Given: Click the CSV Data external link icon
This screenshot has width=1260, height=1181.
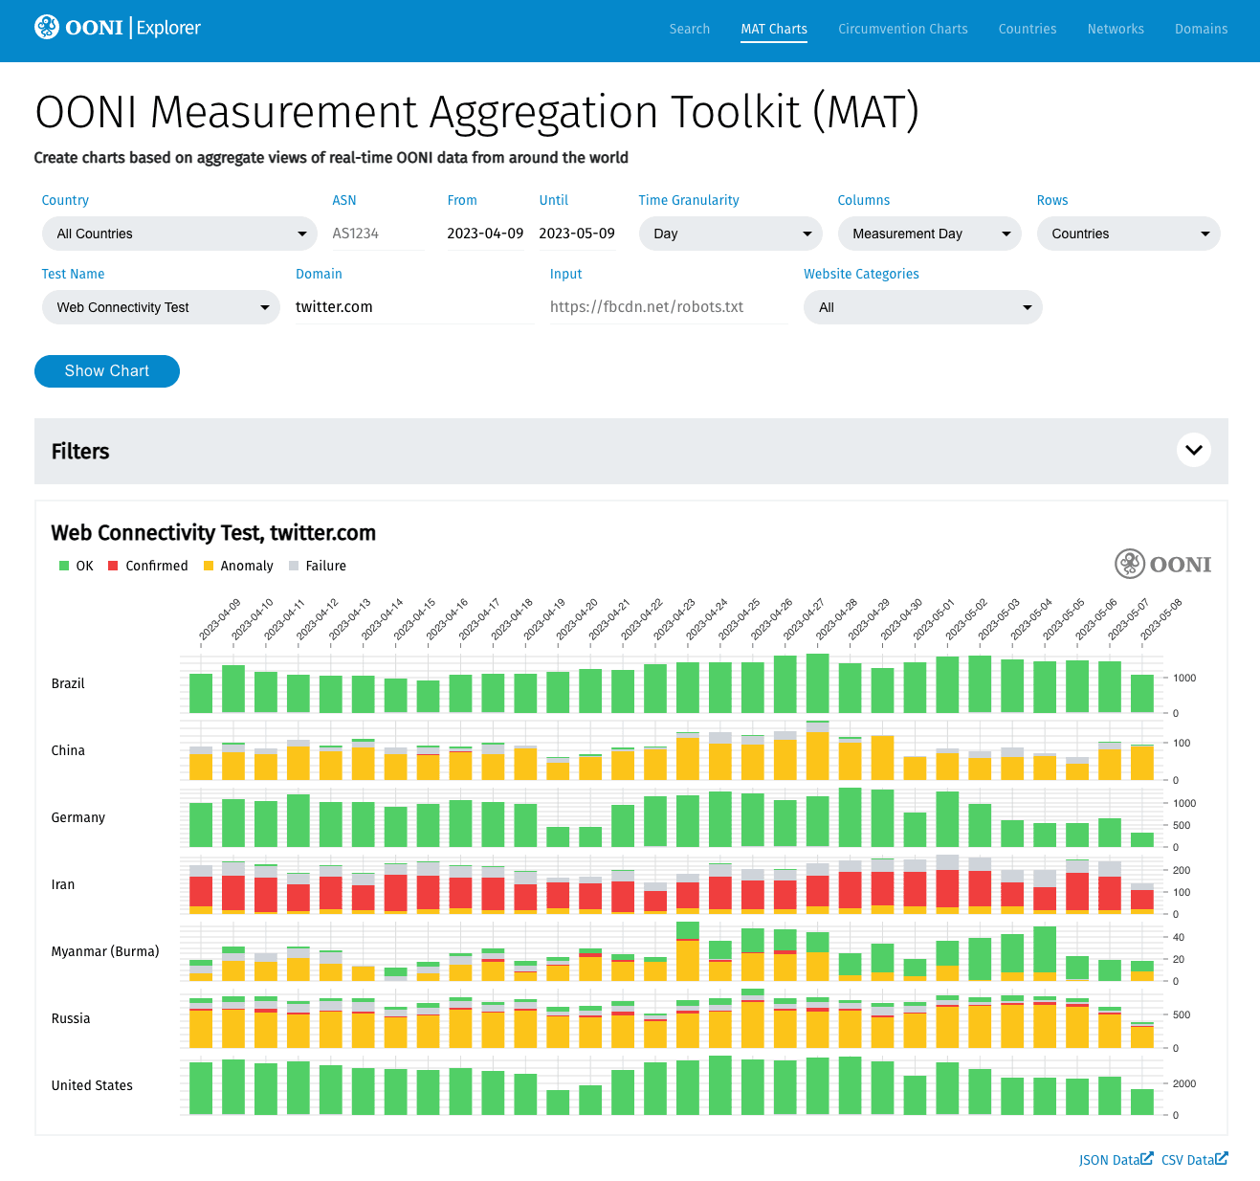Looking at the screenshot, I should [x=1222, y=1159].
